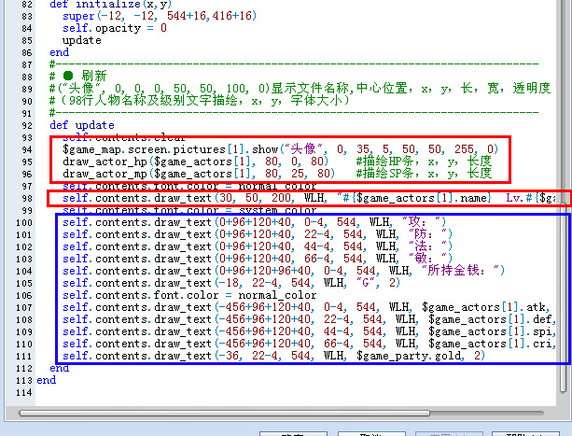Screen dimensions: 572x436
Task: Click the draw_text line containing "所持金钱:"
Action: (x=284, y=271)
